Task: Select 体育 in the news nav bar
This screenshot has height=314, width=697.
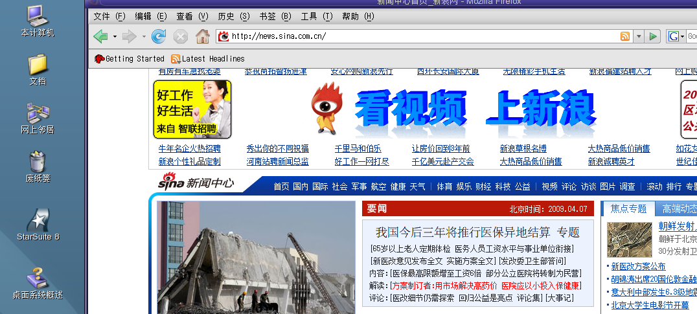Action: pos(444,186)
